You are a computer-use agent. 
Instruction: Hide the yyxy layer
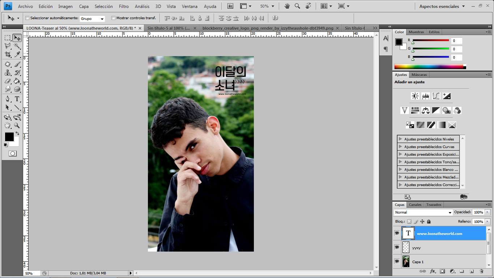[x=397, y=247]
